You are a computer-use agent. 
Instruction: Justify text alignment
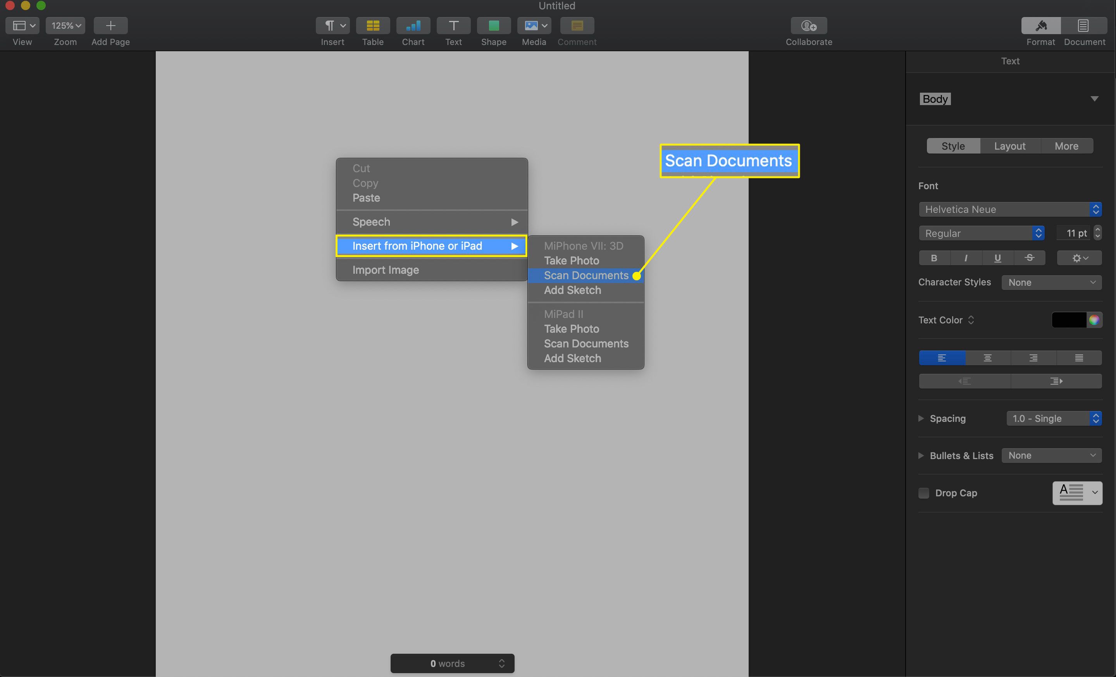point(1079,357)
